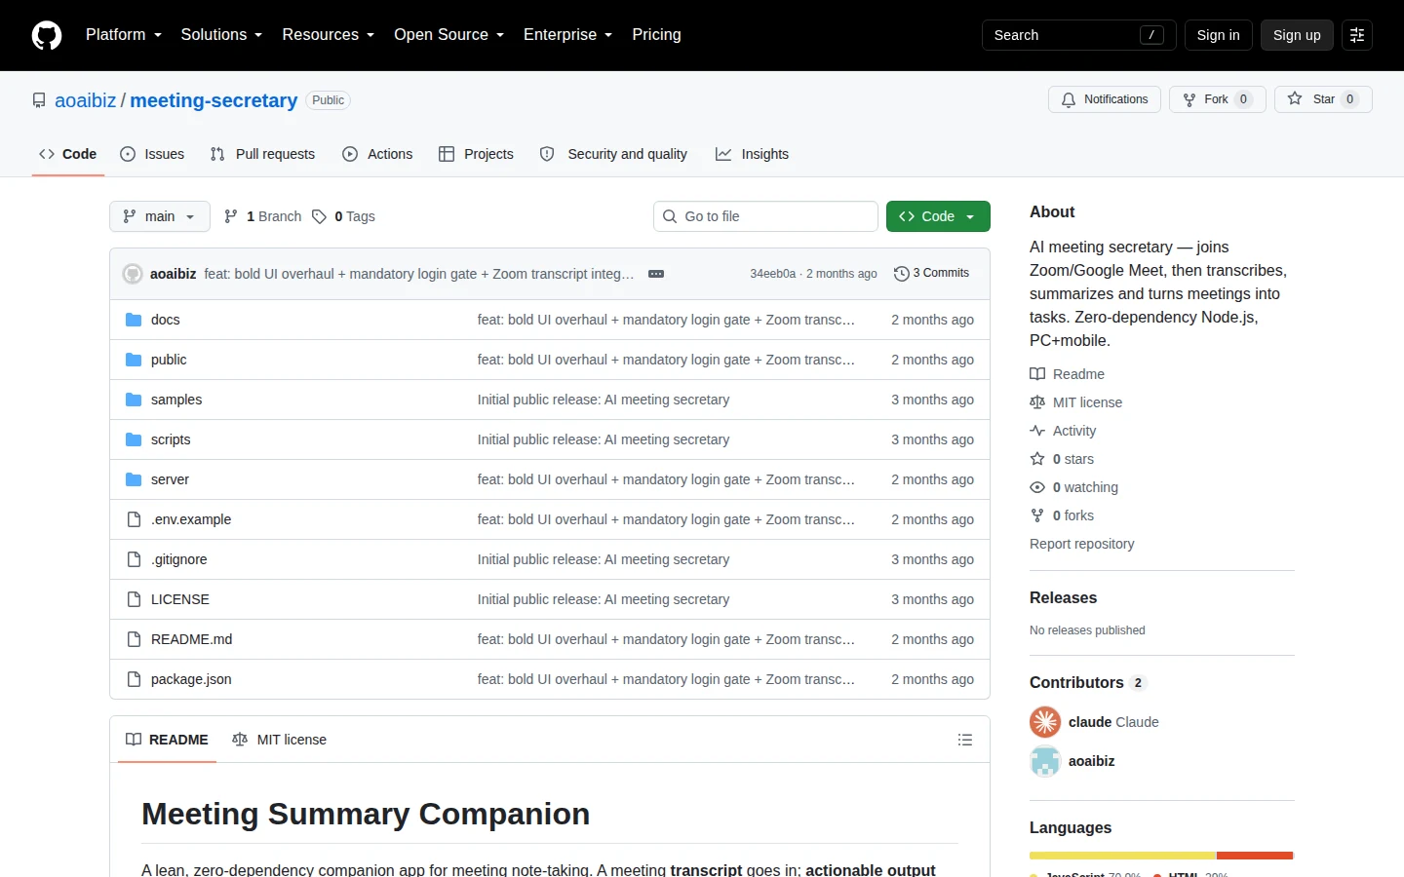Image resolution: width=1404 pixels, height=877 pixels.
Task: Fork this repository
Action: [1218, 99]
